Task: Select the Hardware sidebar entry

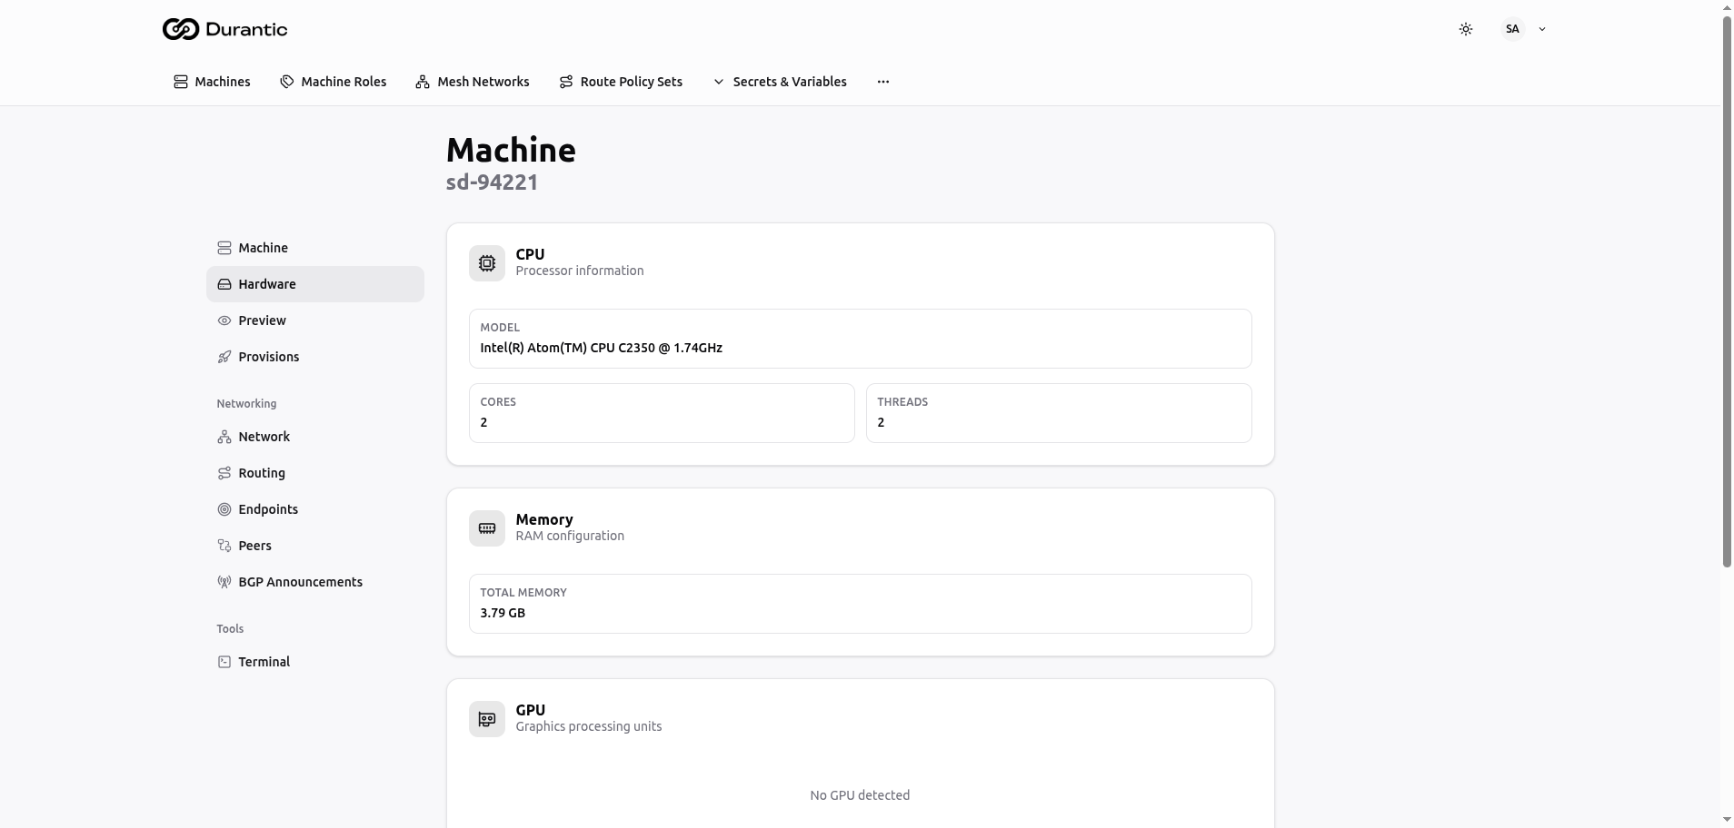Action: click(x=266, y=283)
